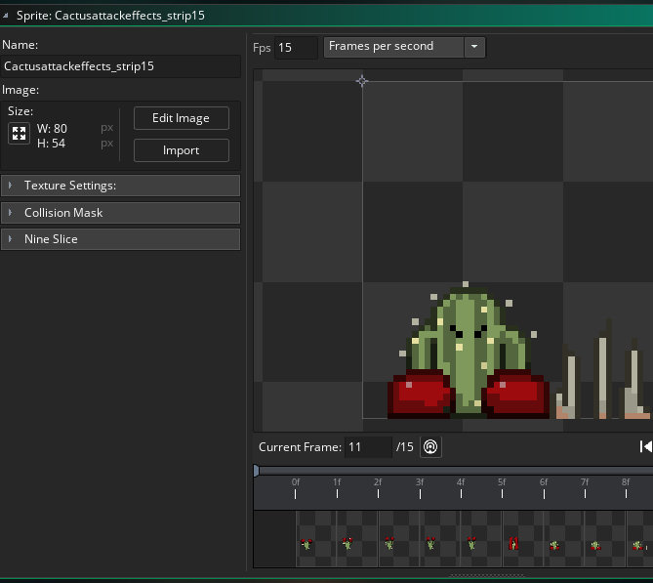Click the 0f timeline marker
The height and width of the screenshot is (583, 653).
pos(296,488)
